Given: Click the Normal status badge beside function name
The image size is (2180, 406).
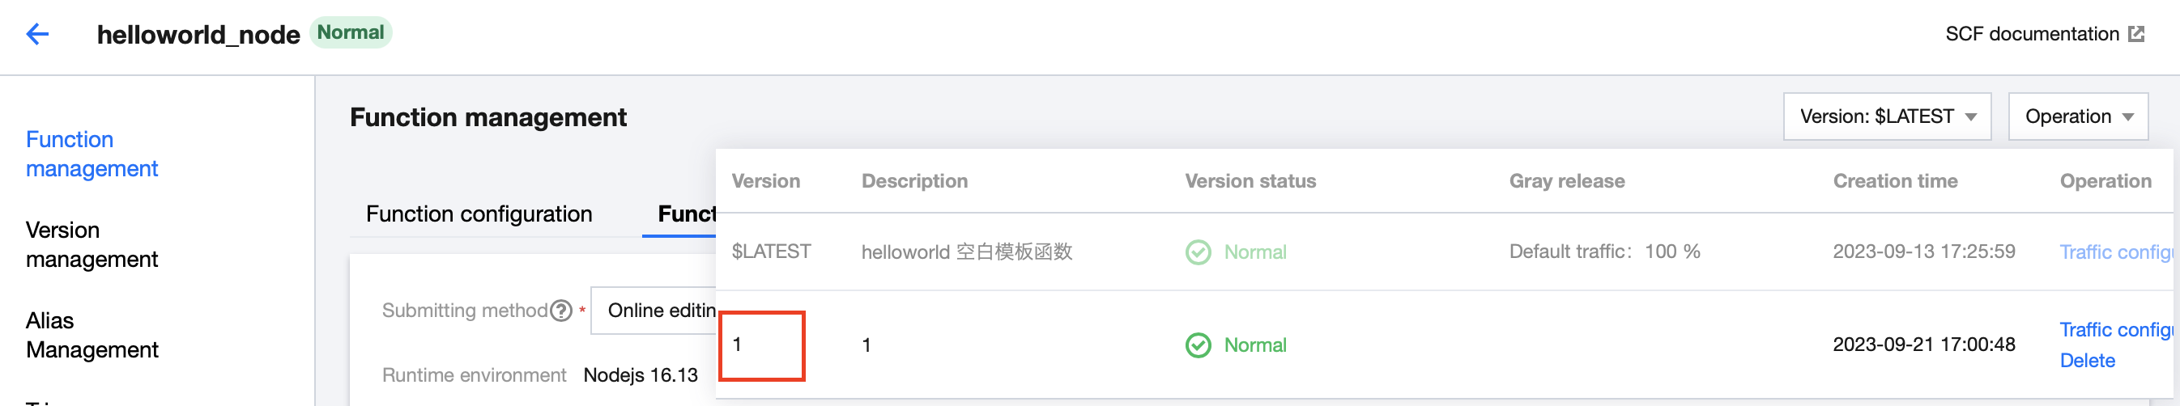Looking at the screenshot, I should click(351, 33).
